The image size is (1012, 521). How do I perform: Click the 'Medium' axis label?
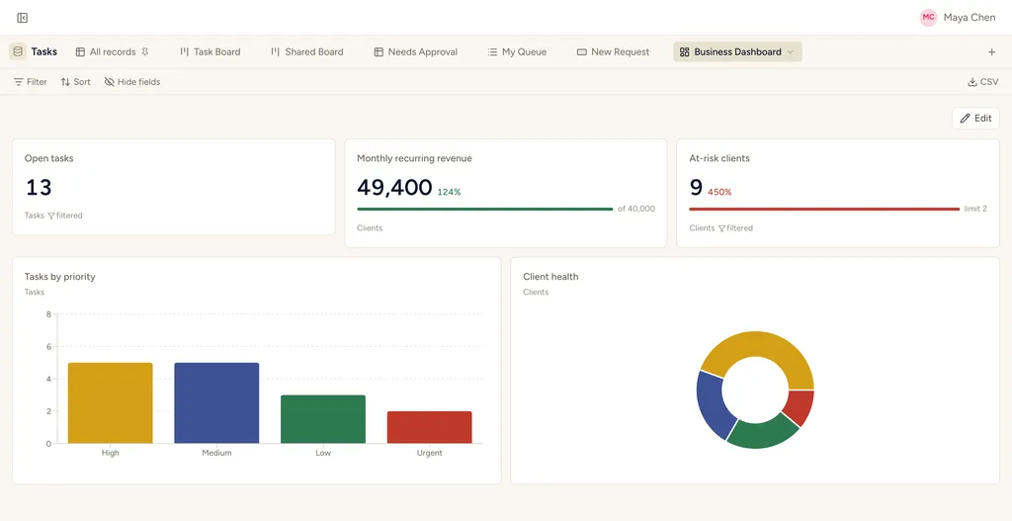tap(216, 453)
